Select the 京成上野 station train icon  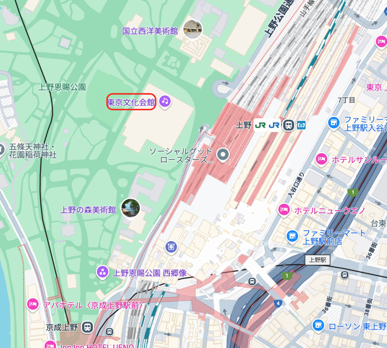(x=87, y=327)
